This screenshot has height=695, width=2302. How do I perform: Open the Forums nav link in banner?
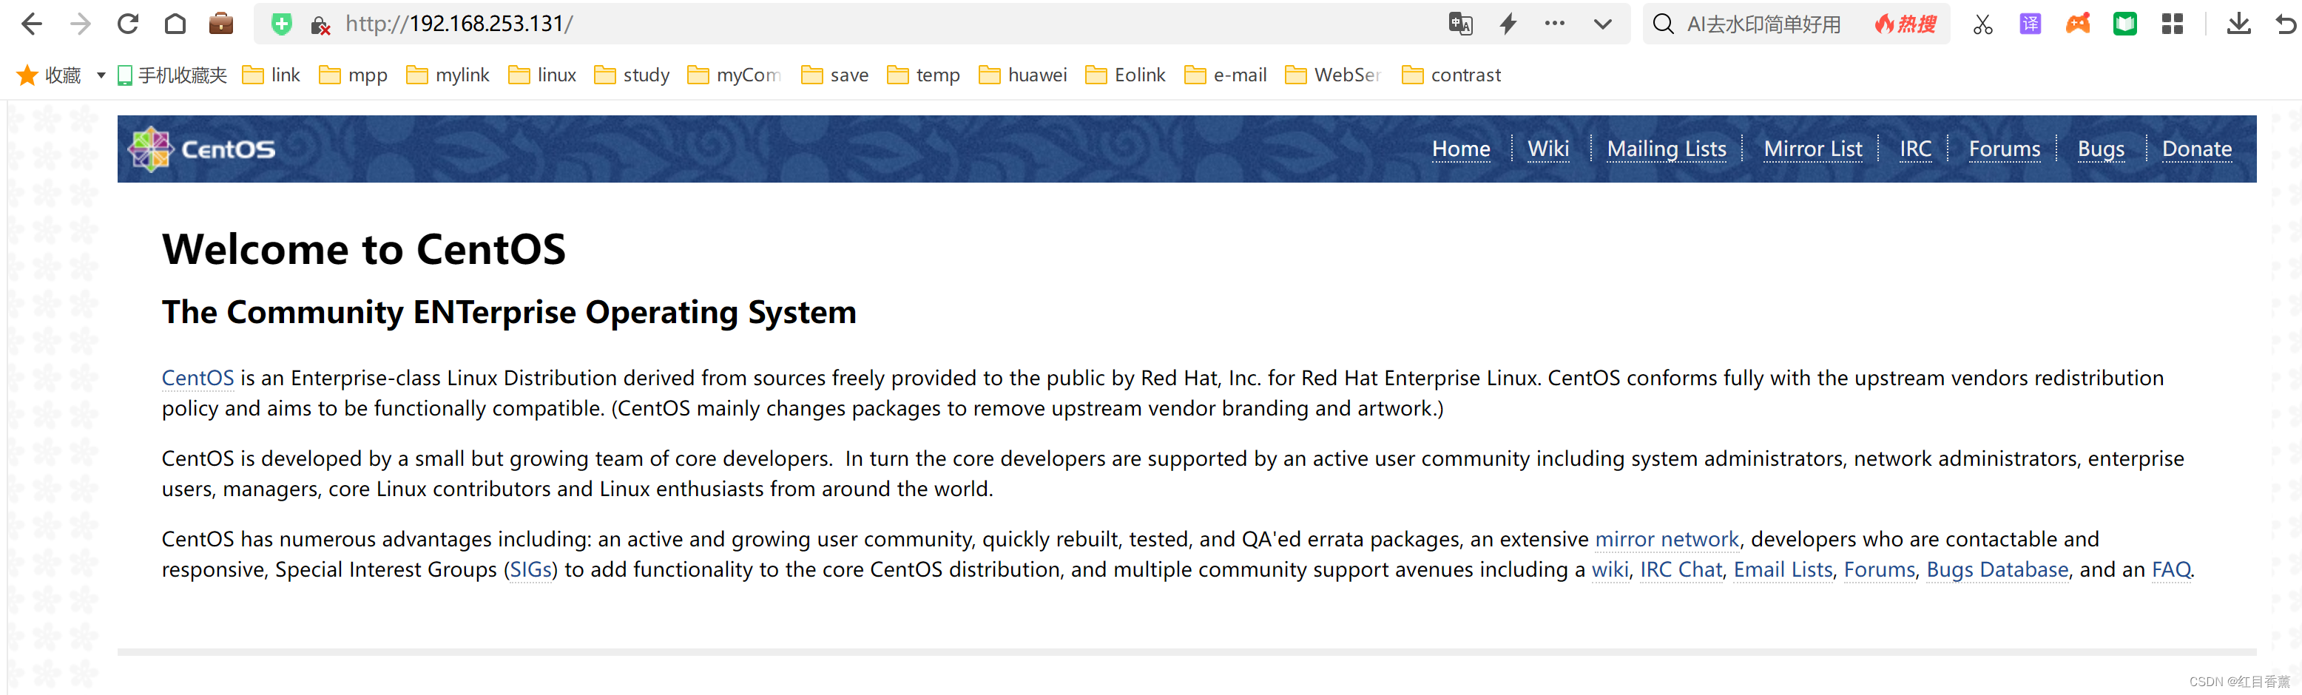tap(2005, 149)
